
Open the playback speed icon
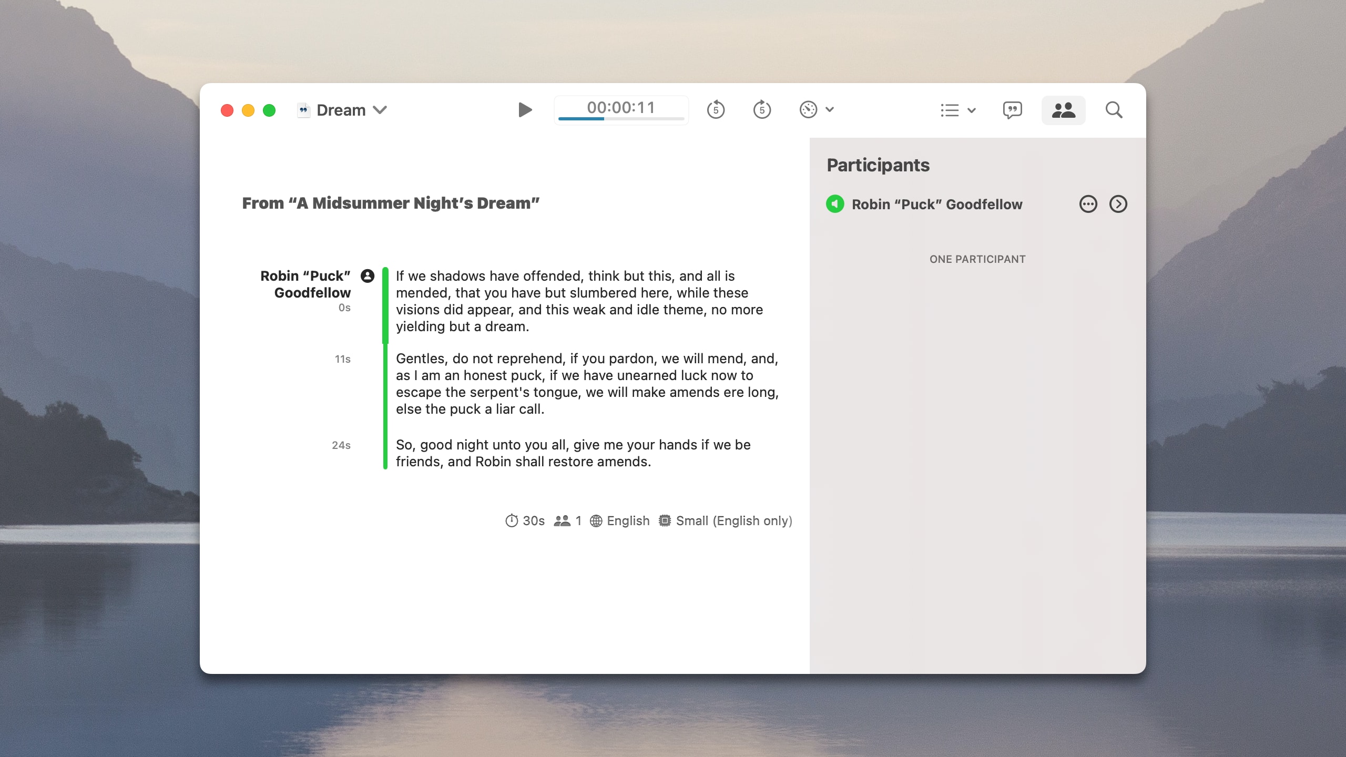click(808, 110)
